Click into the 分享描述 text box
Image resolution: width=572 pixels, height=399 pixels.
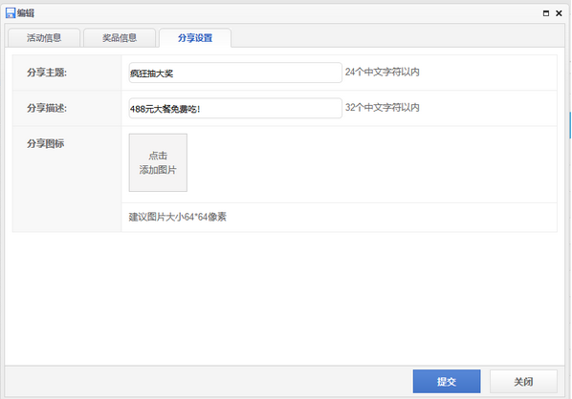[x=235, y=108]
